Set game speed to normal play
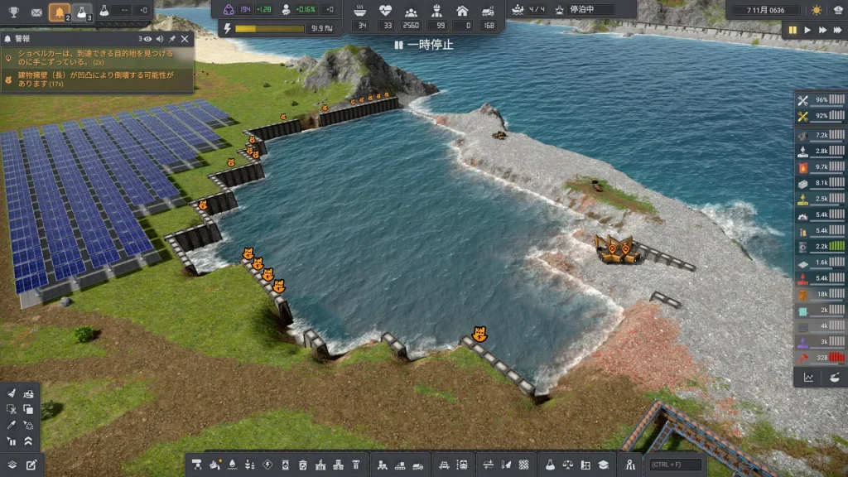The height and width of the screenshot is (477, 848). tap(807, 30)
